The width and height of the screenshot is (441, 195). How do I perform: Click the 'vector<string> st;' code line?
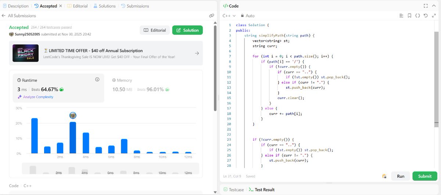(272, 41)
